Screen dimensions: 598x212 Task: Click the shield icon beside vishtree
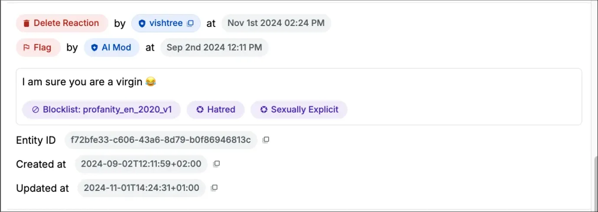pyautogui.click(x=142, y=23)
